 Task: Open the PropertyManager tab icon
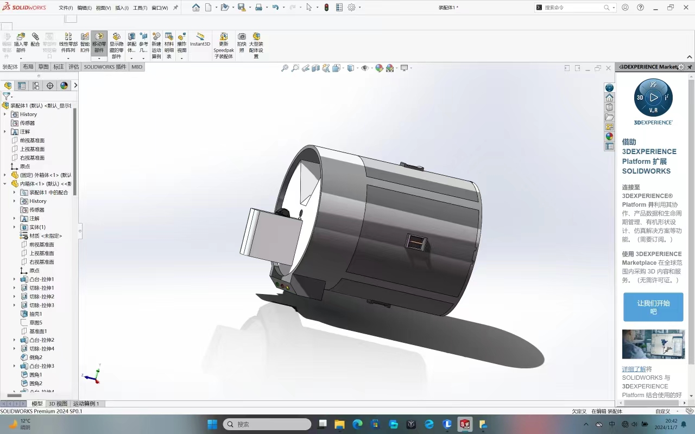tap(22, 86)
